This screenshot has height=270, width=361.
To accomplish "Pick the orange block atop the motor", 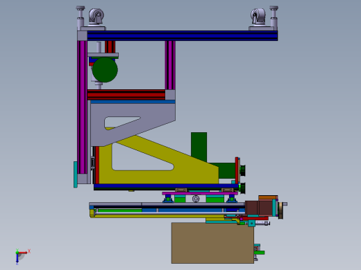I will point(268,197).
